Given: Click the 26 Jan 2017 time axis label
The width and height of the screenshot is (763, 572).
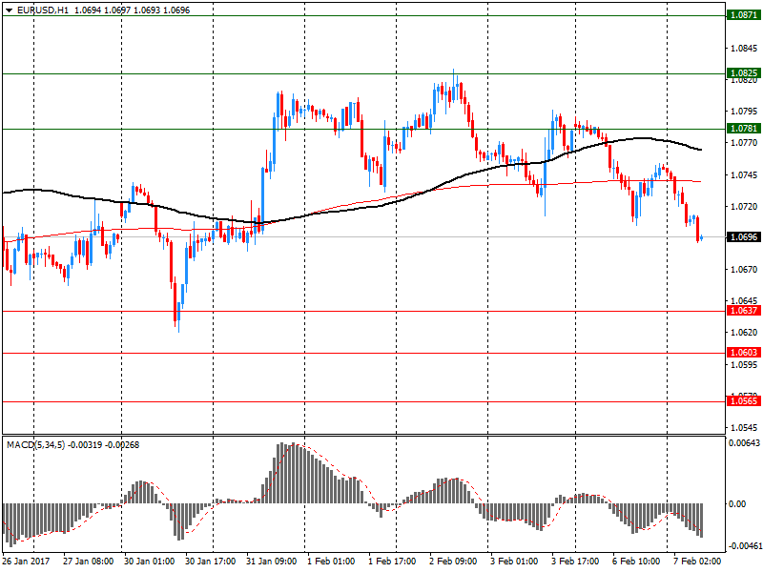Looking at the screenshot, I should (26, 562).
